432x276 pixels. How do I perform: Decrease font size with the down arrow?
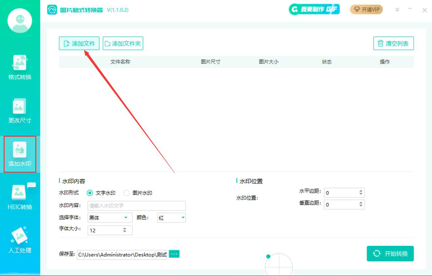click(125, 232)
